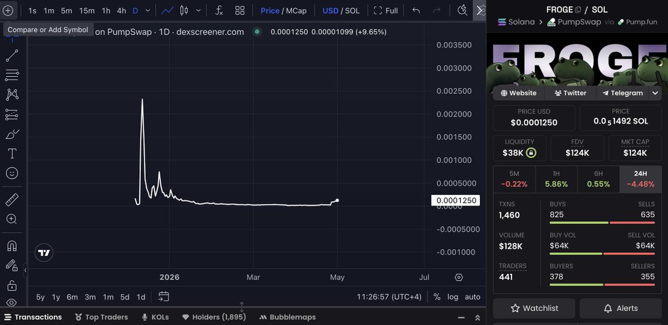Click the candlestick chart type icon

[x=184, y=11]
